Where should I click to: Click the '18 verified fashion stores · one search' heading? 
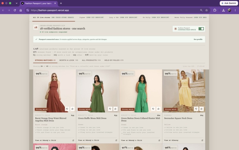point(63,28)
